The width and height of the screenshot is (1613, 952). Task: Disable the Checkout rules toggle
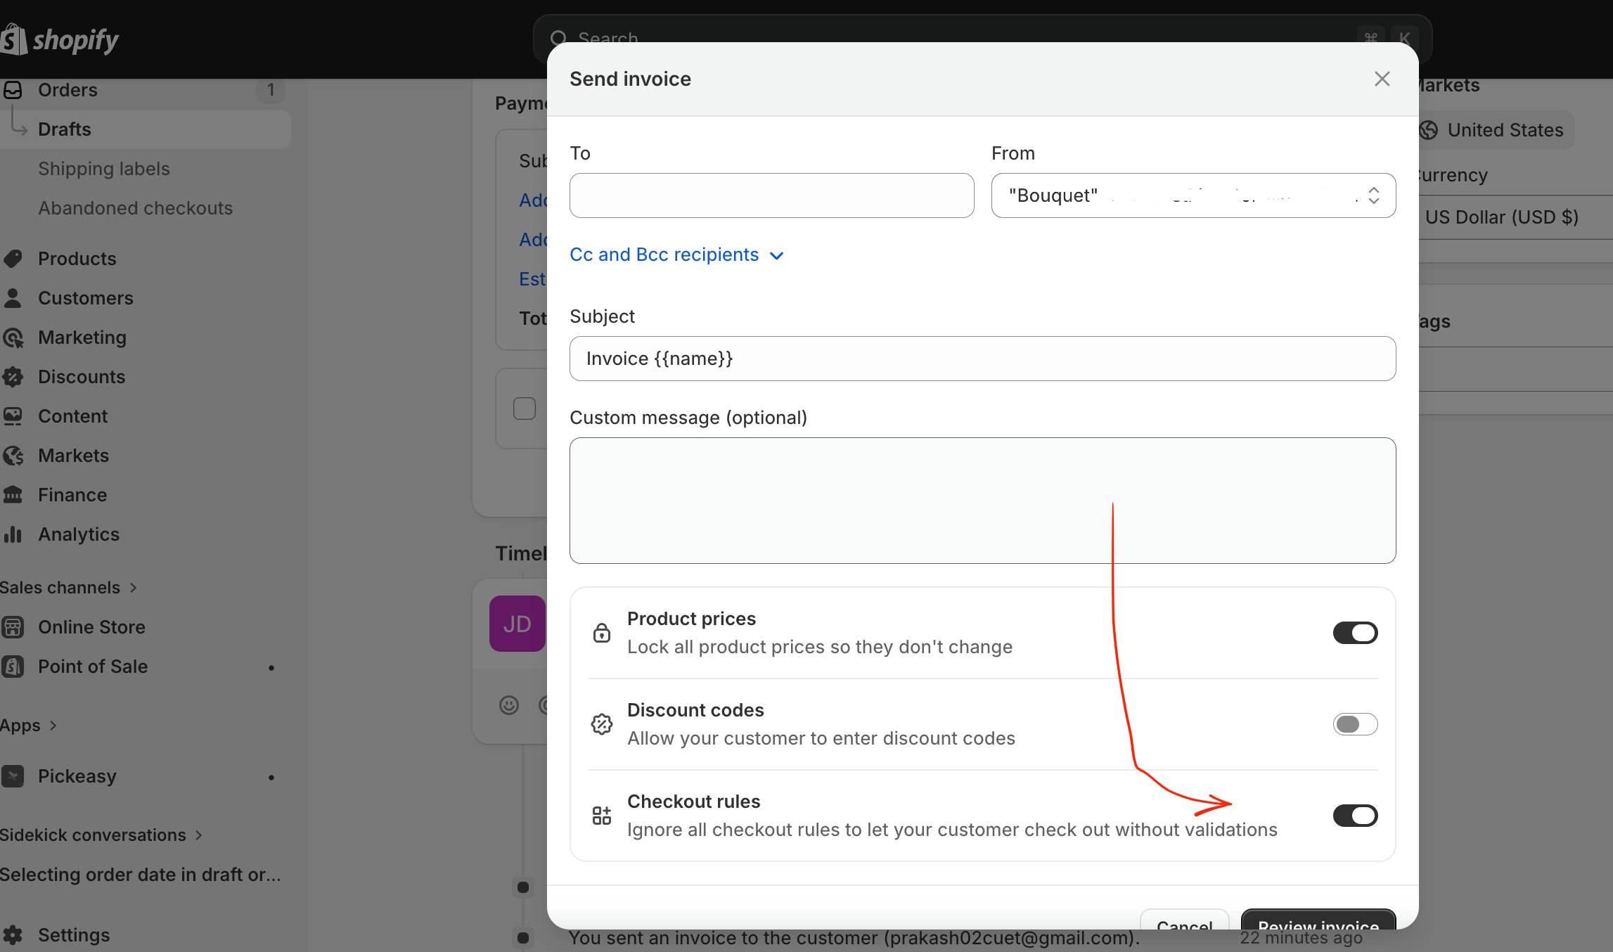coord(1354,816)
